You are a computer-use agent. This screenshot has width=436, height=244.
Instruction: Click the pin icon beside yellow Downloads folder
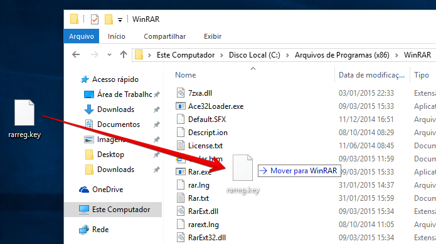click(157, 170)
